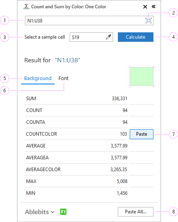
Task: Collapse the pane with double-chevron icon
Action: [153, 7]
